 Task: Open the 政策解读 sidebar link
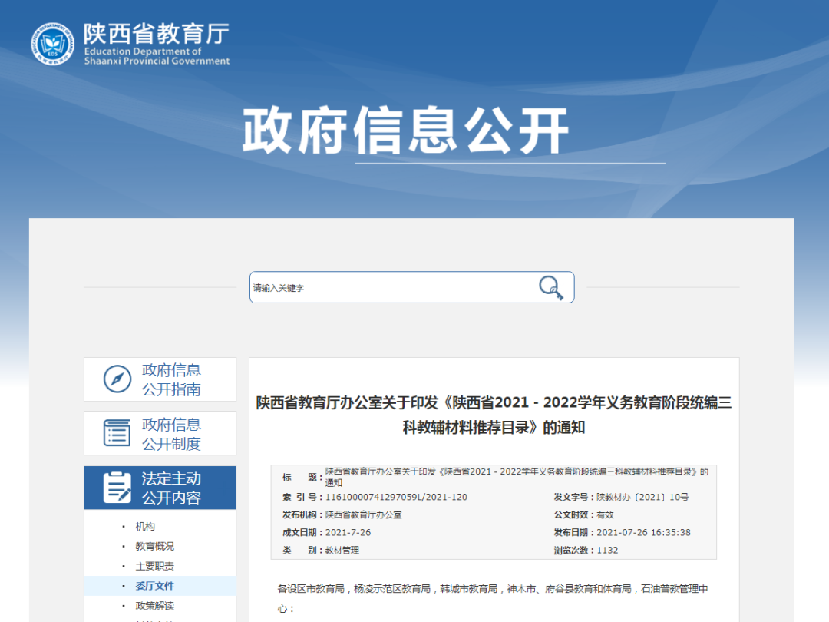pyautogui.click(x=154, y=606)
